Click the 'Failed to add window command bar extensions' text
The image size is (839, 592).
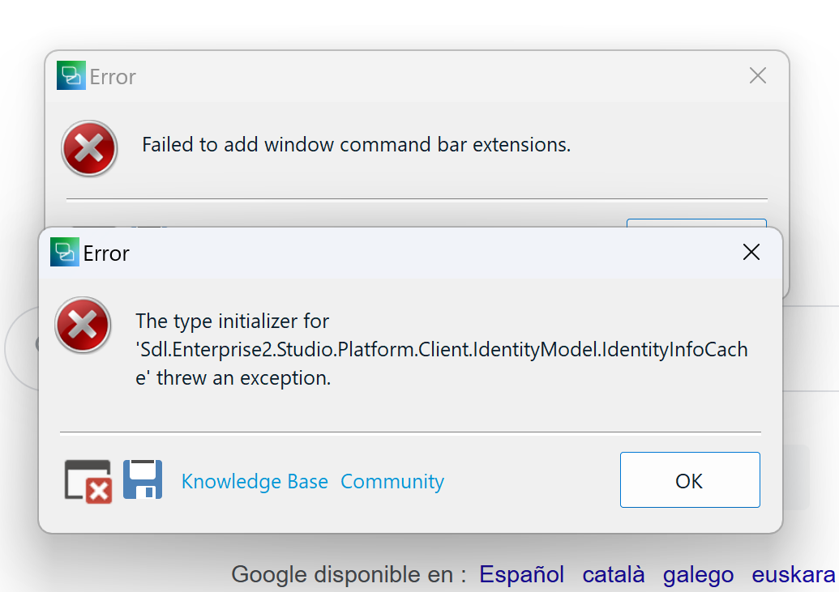coord(357,144)
